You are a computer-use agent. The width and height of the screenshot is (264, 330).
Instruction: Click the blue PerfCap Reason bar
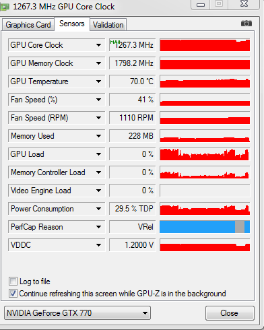point(205,227)
